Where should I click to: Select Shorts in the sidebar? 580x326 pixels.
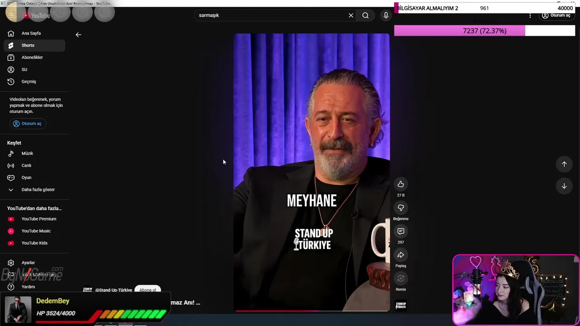34,45
